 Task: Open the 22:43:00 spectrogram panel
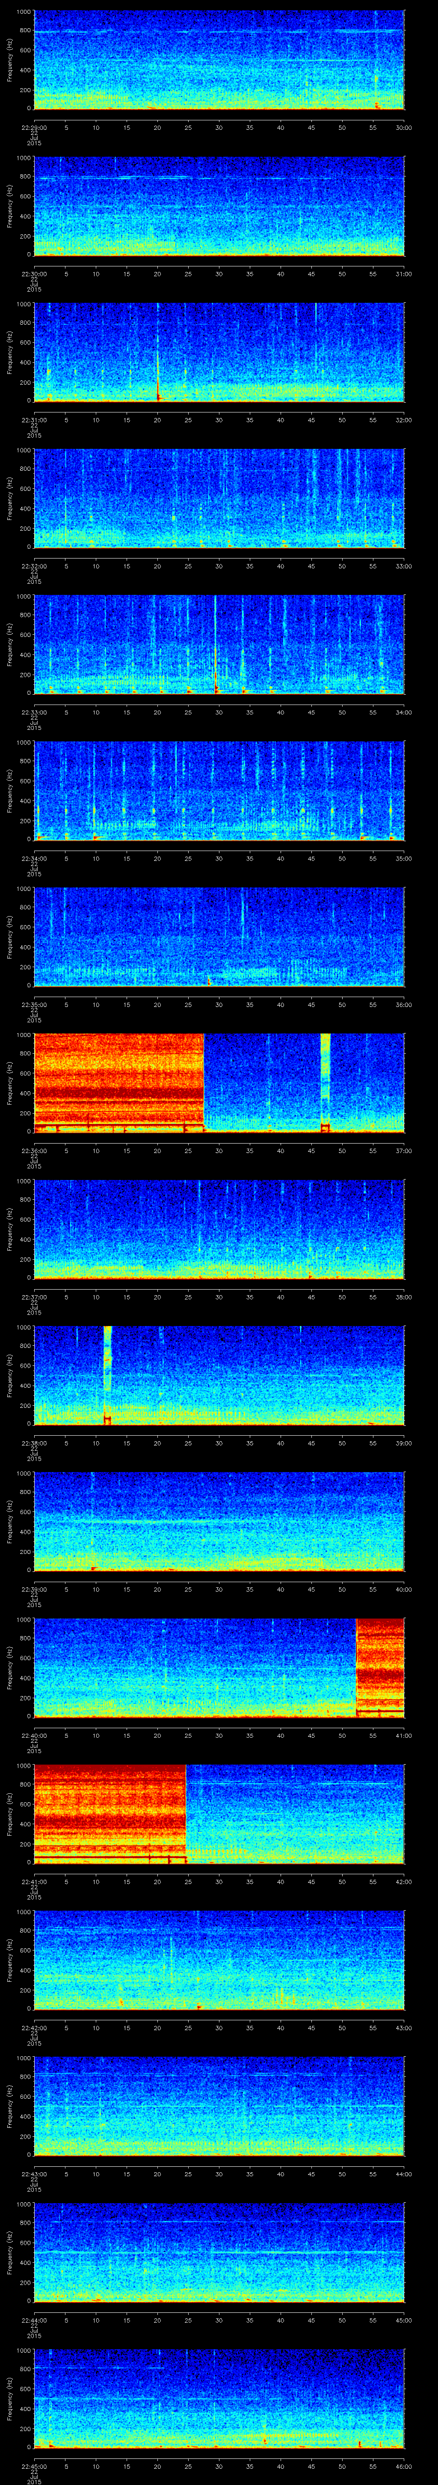point(219,2106)
